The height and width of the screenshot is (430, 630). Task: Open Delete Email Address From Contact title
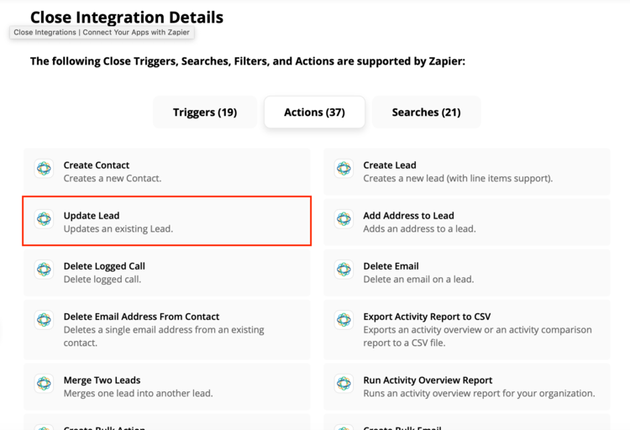pos(141,317)
